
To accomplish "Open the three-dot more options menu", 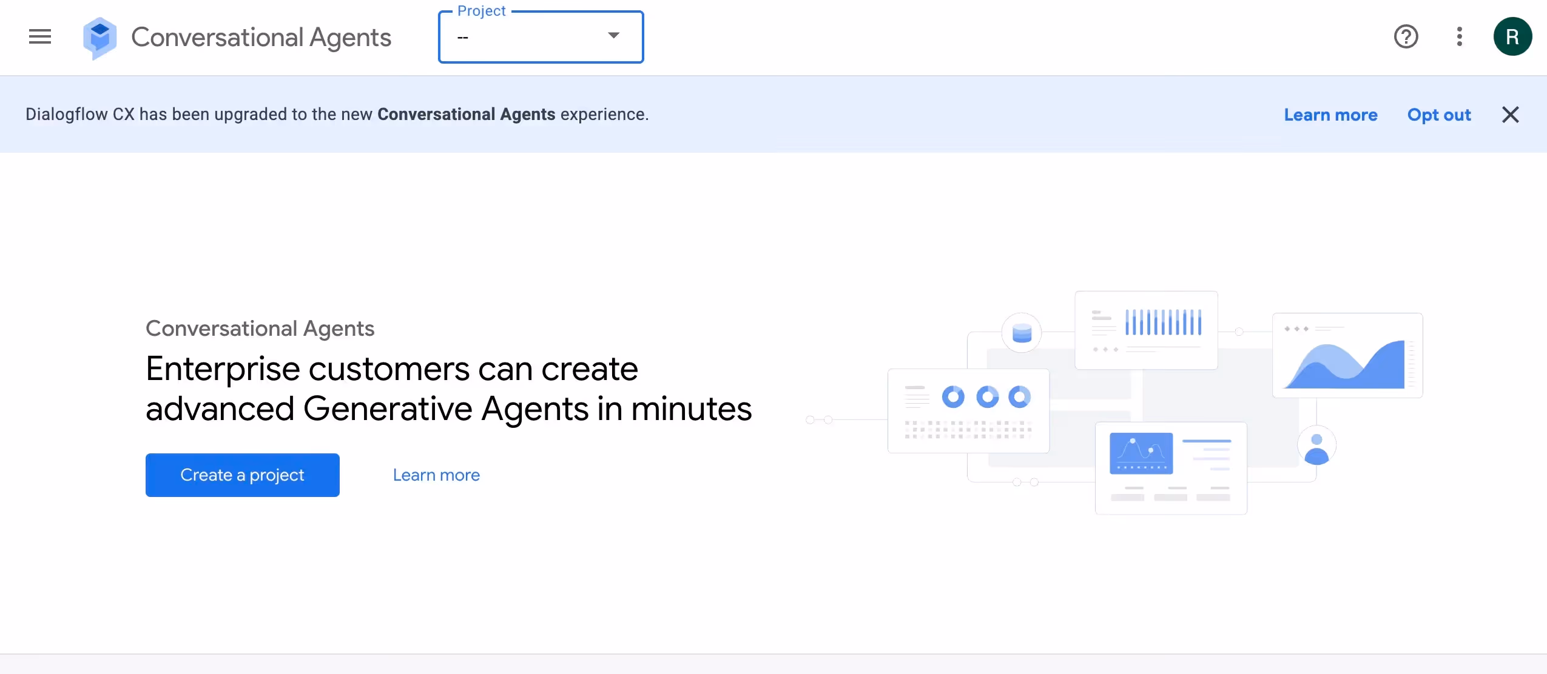I will click(x=1460, y=37).
